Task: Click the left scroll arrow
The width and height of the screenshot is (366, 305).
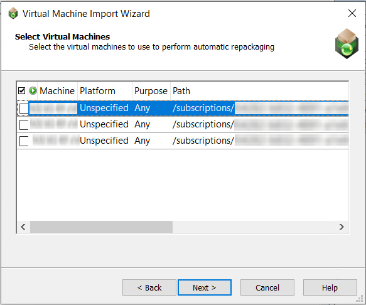Action: click(23, 227)
